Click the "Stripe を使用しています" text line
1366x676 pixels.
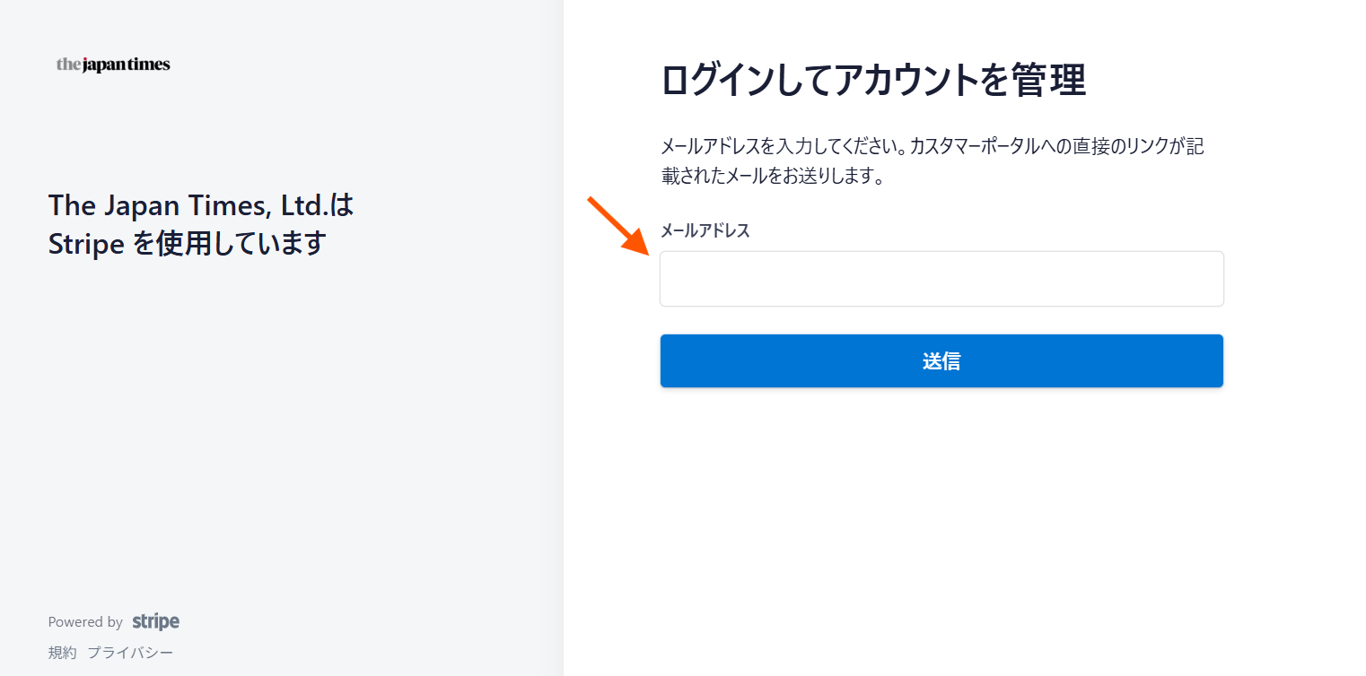(187, 244)
